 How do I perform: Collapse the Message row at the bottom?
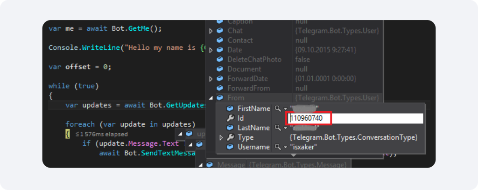click(201, 165)
